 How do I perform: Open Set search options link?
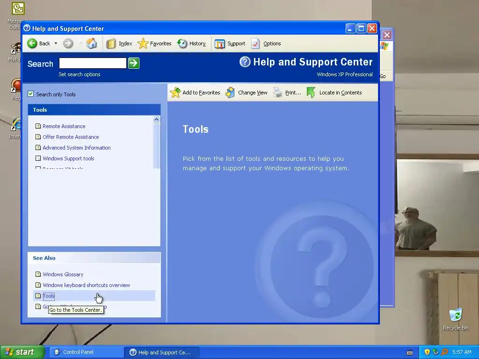pos(80,74)
